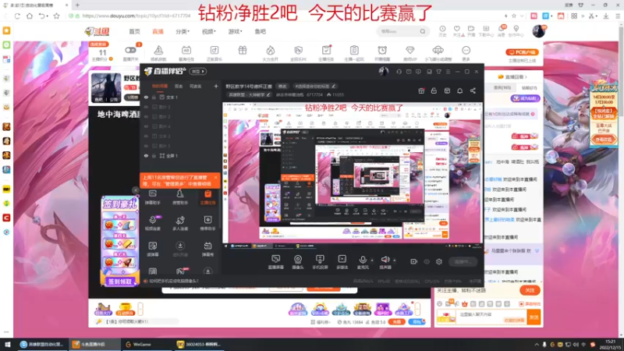Toggle preview eye icon near settings gear
624x351 pixels.
tap(427, 261)
